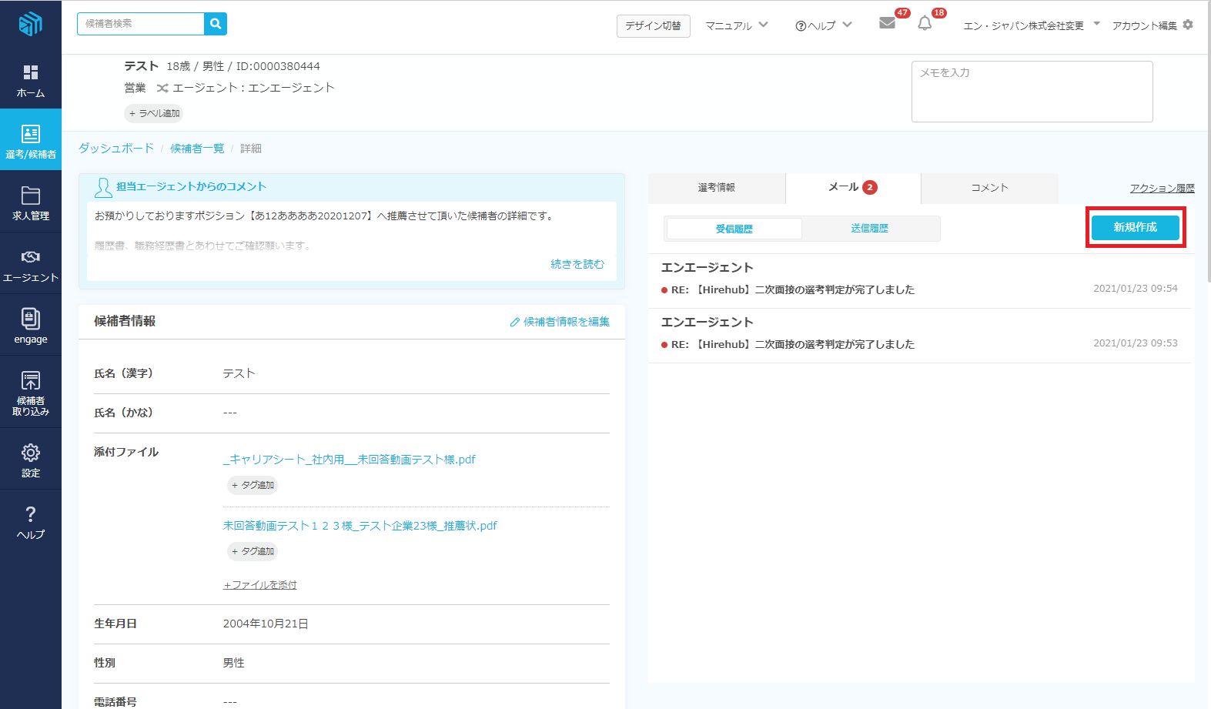Screen dimensions: 1211x709
Task: Expand the company switch dropdown
Action: tap(1031, 25)
